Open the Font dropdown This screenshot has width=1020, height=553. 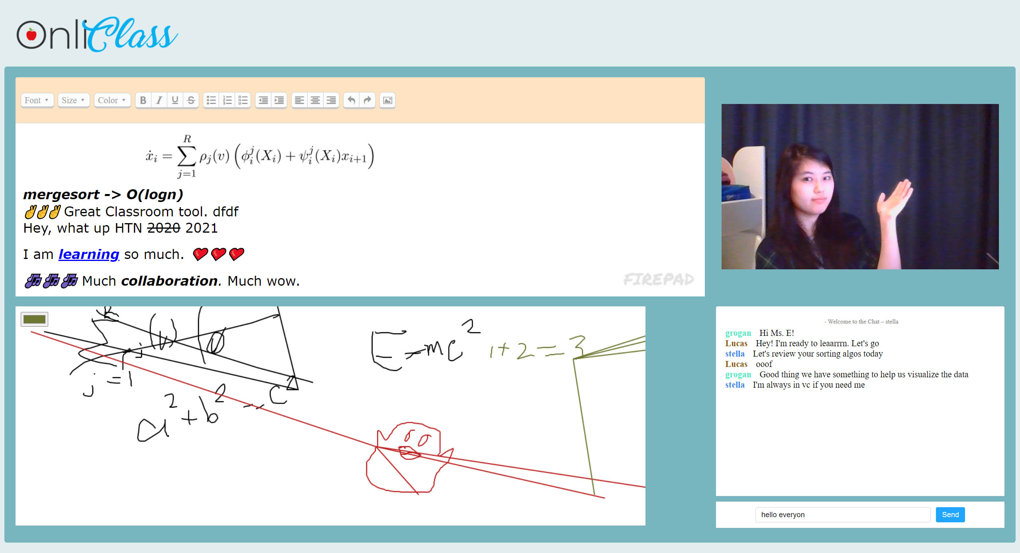37,100
